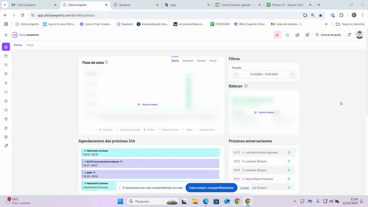Open the patients people icon in sidebar
Screen dimensions: 368x207
6,65
